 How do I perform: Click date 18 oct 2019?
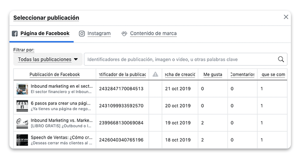(x=178, y=140)
